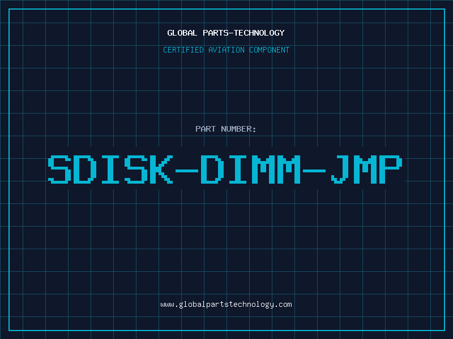Select the word CERTIFIED in the subtitle
Image resolution: width=453 pixels, height=339 pixels.
click(x=183, y=50)
